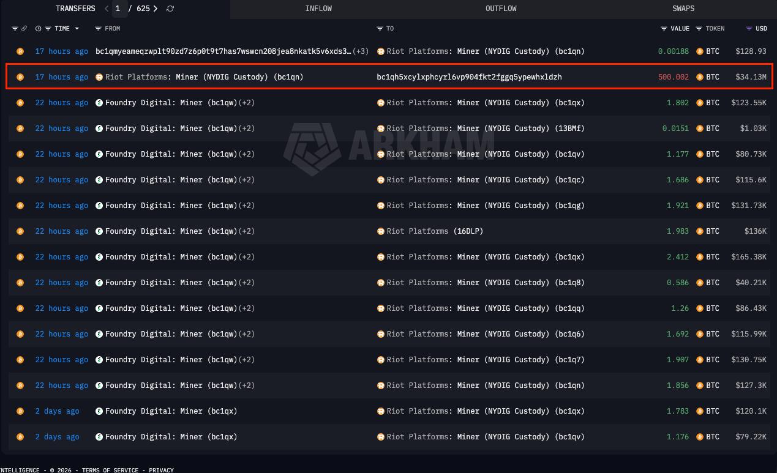Open Riot Platforms Miner (bc1qq) recipient

(x=486, y=308)
